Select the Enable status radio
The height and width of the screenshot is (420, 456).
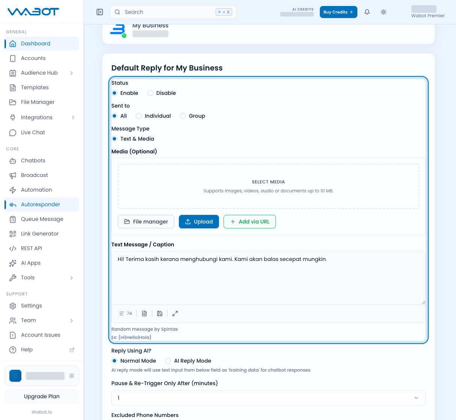[114, 93]
